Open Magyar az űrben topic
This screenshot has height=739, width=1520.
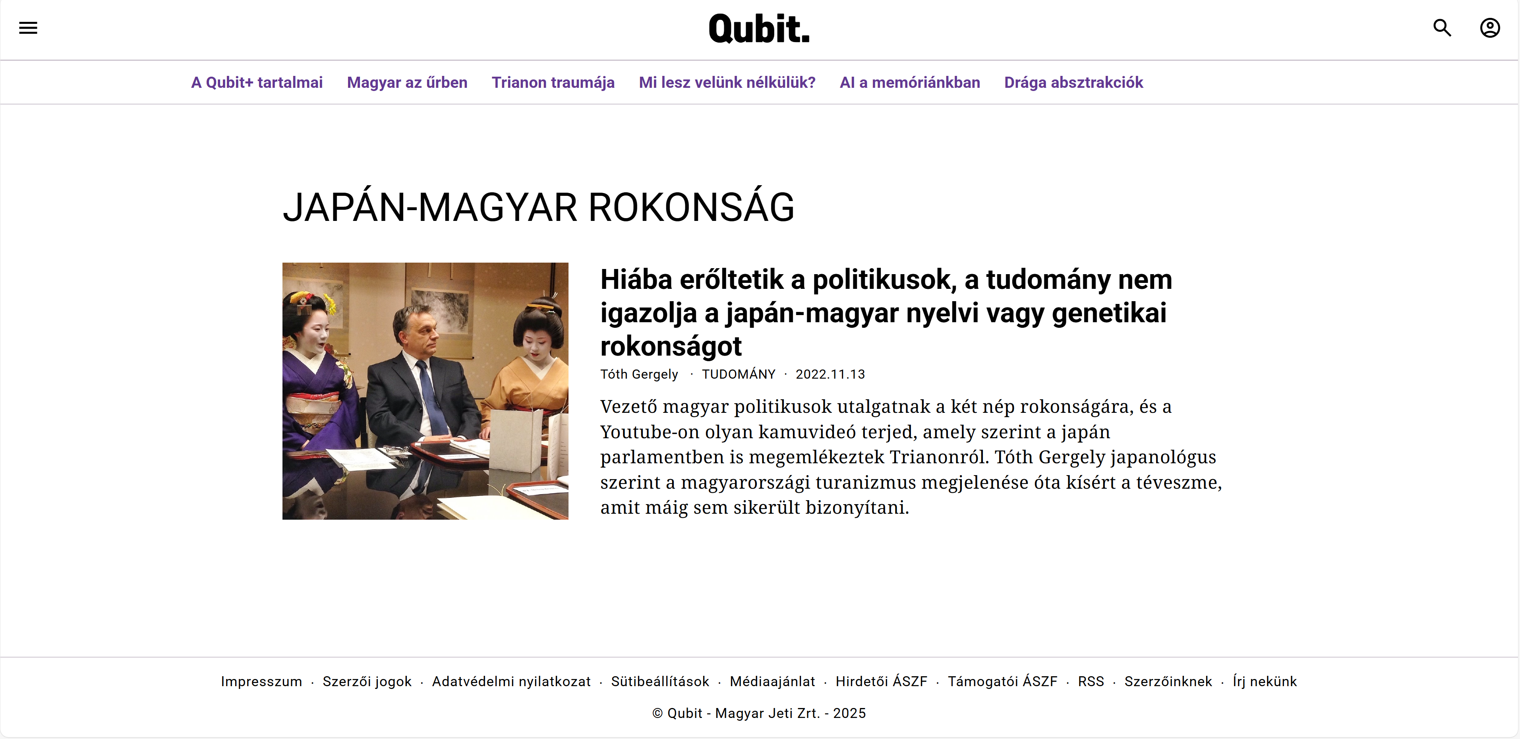pos(407,83)
